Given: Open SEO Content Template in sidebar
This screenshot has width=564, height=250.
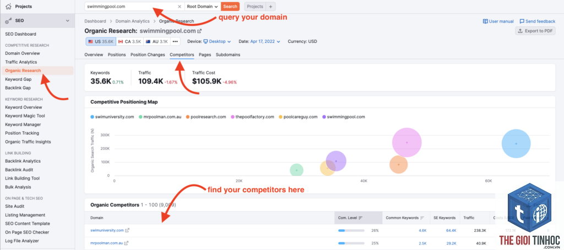Looking at the screenshot, I should (x=28, y=224).
